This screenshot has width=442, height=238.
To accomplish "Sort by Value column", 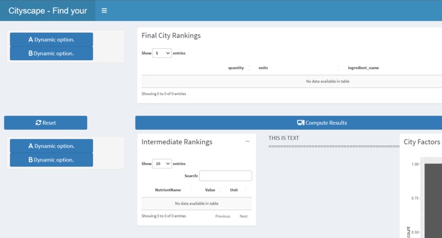I will click(x=210, y=190).
